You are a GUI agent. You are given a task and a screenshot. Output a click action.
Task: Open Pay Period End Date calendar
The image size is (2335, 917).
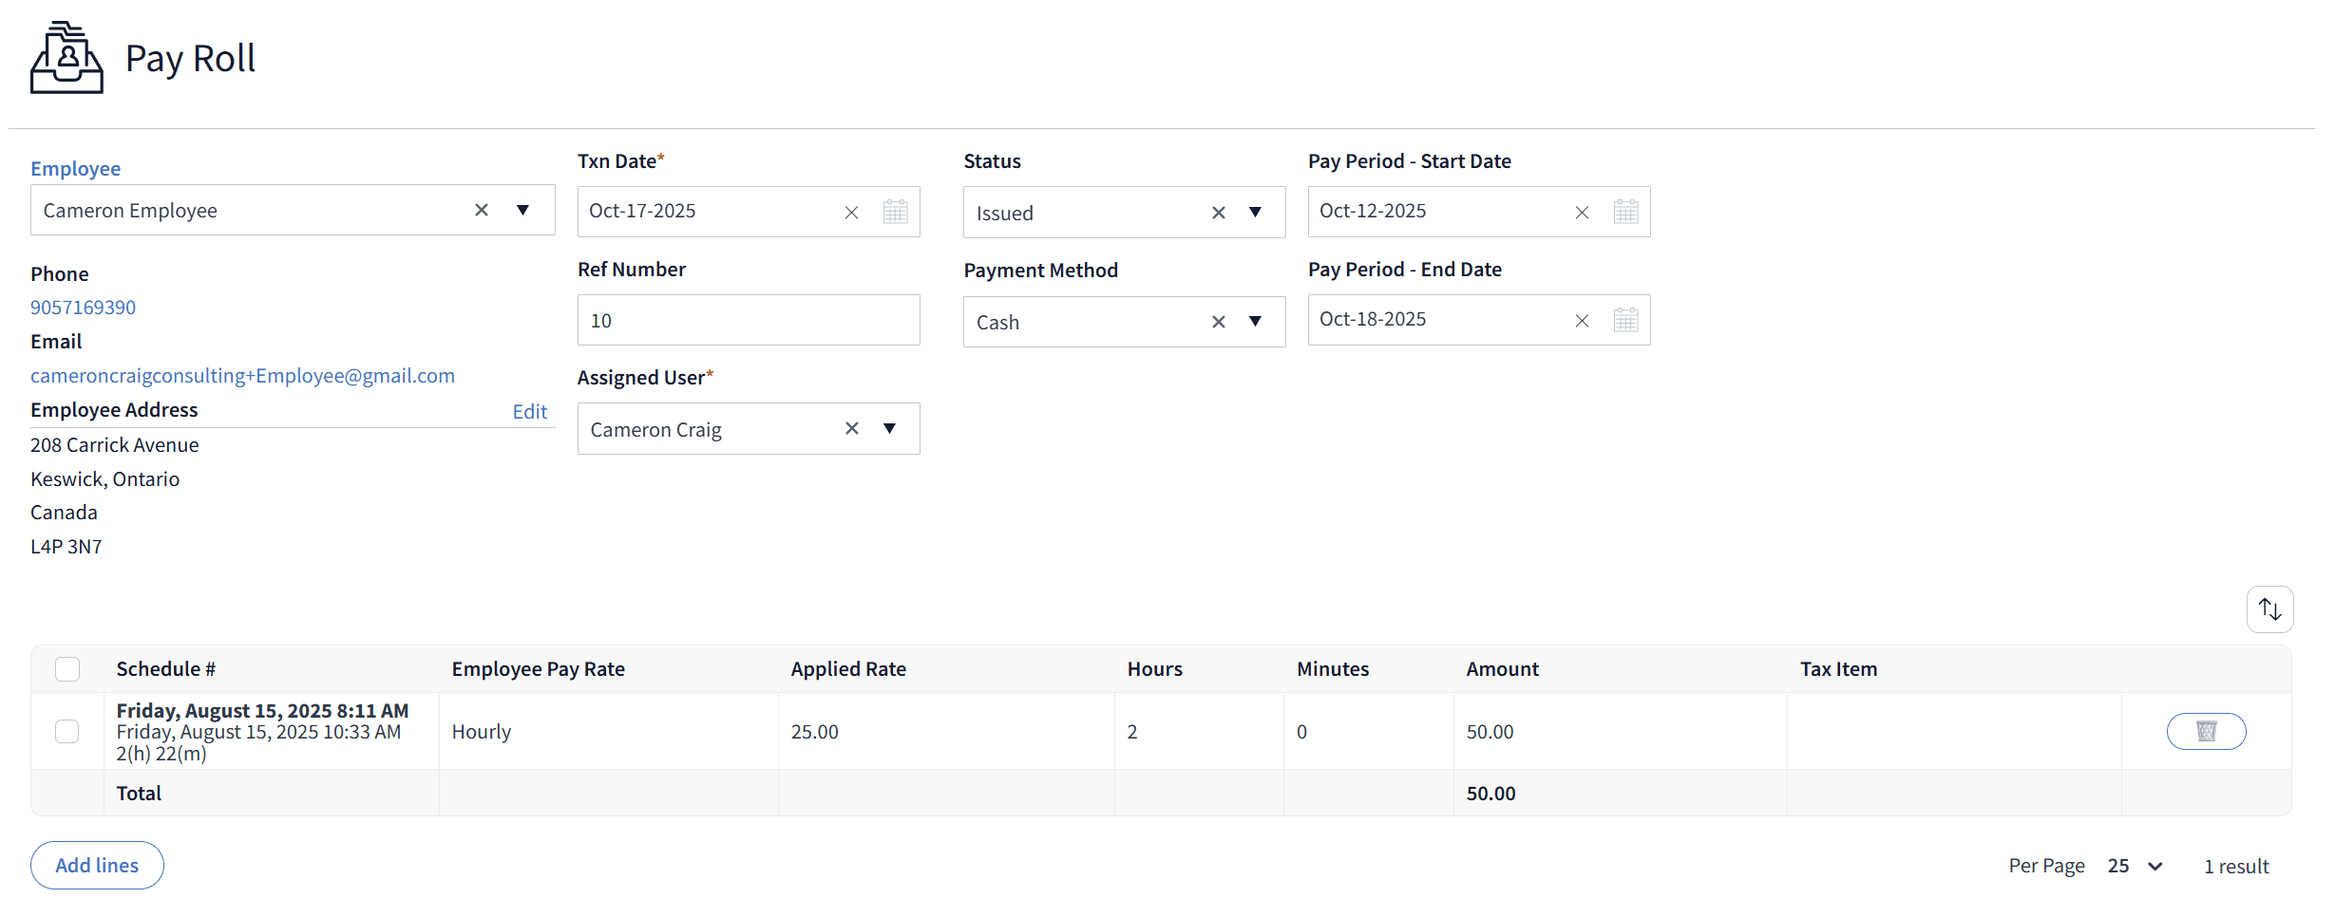[x=1625, y=320]
